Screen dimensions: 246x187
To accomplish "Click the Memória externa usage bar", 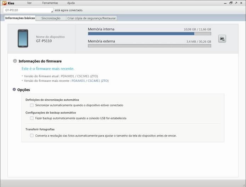I will point(149,46).
